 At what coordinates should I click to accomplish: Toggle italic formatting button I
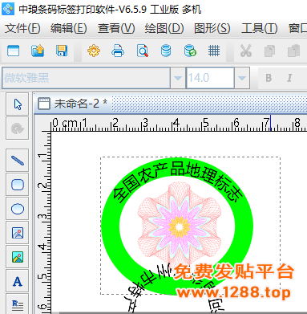click(x=289, y=78)
